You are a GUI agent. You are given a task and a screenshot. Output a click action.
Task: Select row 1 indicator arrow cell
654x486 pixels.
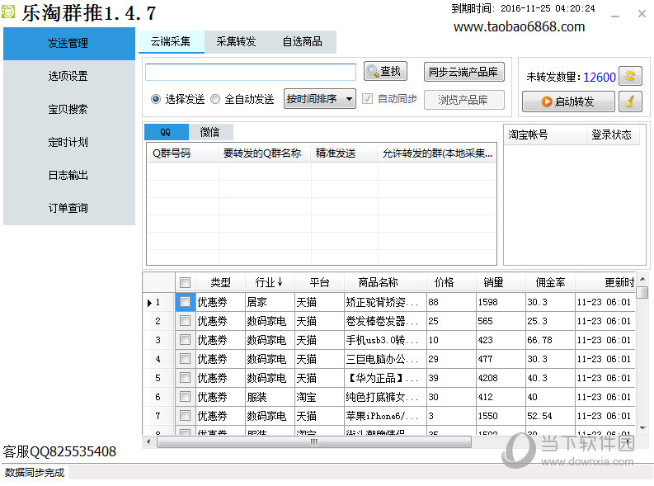(158, 302)
